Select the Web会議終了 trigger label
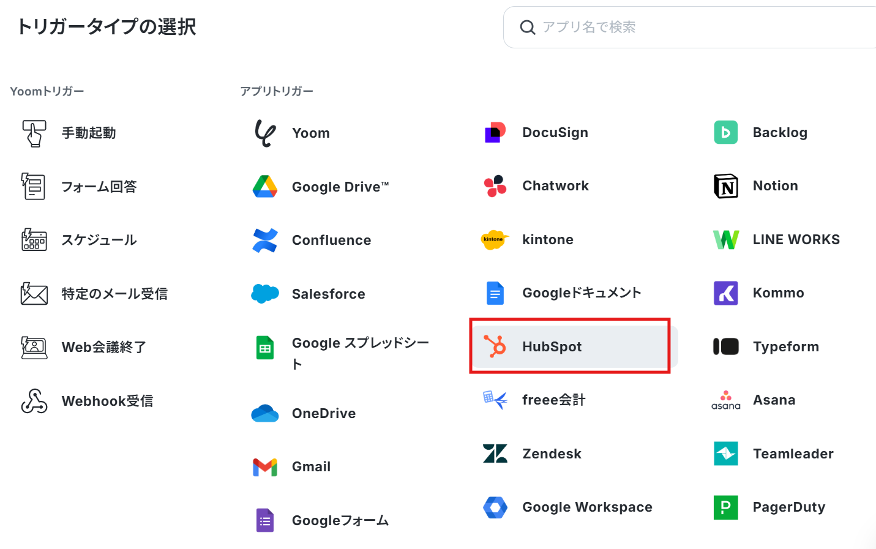This screenshot has height=549, width=876. 104,347
